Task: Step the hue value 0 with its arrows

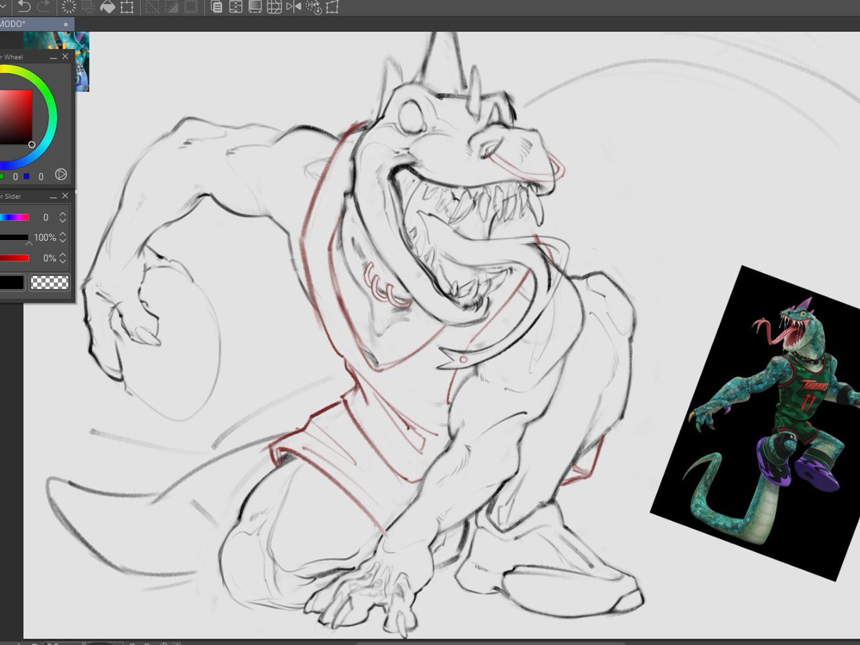Action: [63, 217]
